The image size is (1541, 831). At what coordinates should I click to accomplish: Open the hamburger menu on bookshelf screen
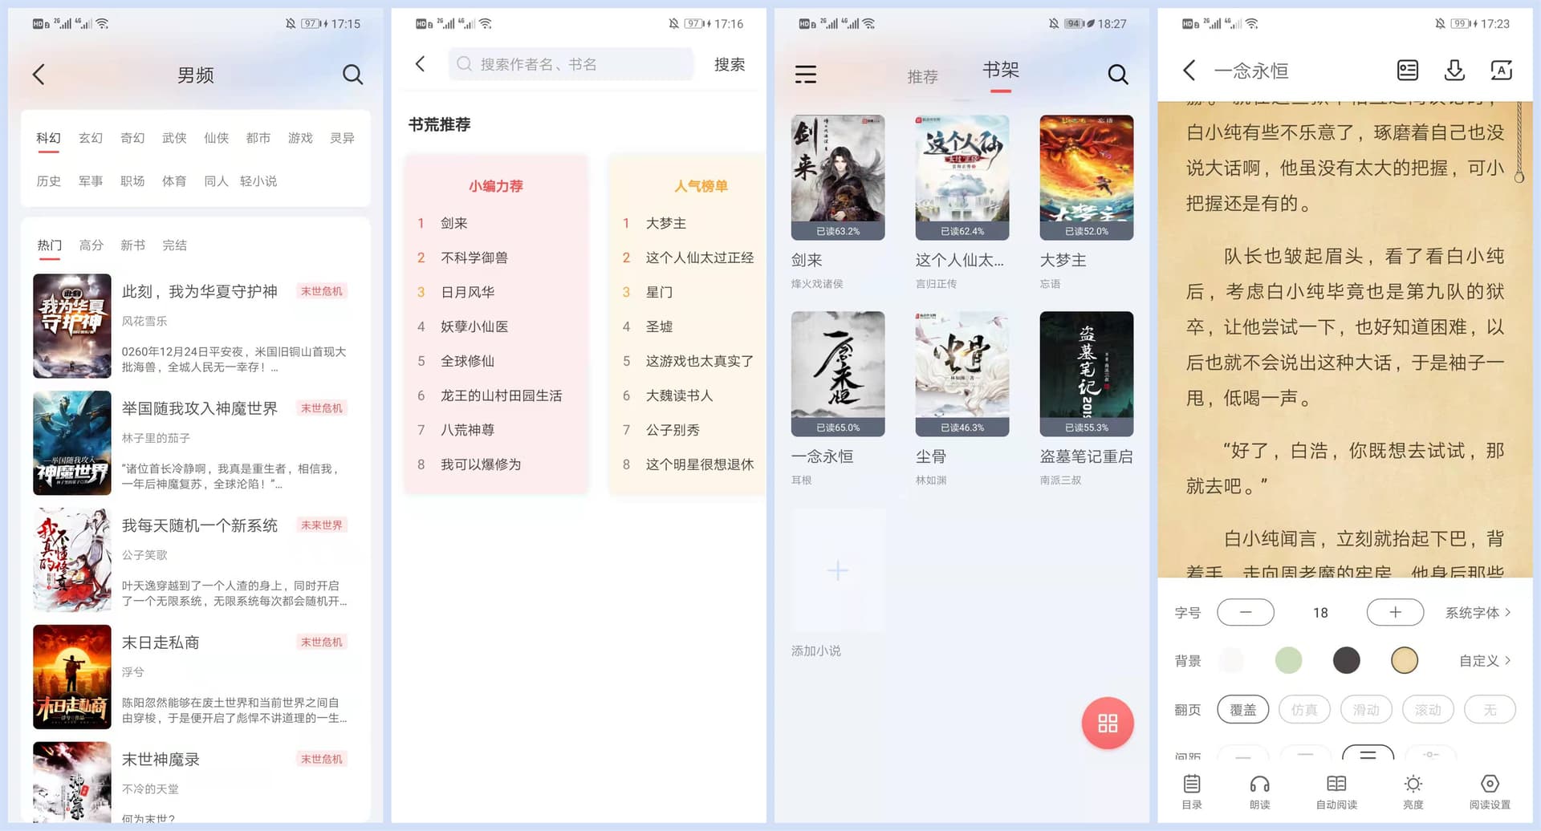tap(805, 75)
